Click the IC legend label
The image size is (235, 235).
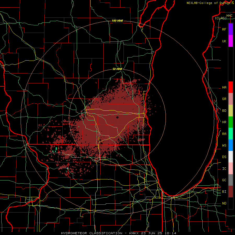point(224,169)
